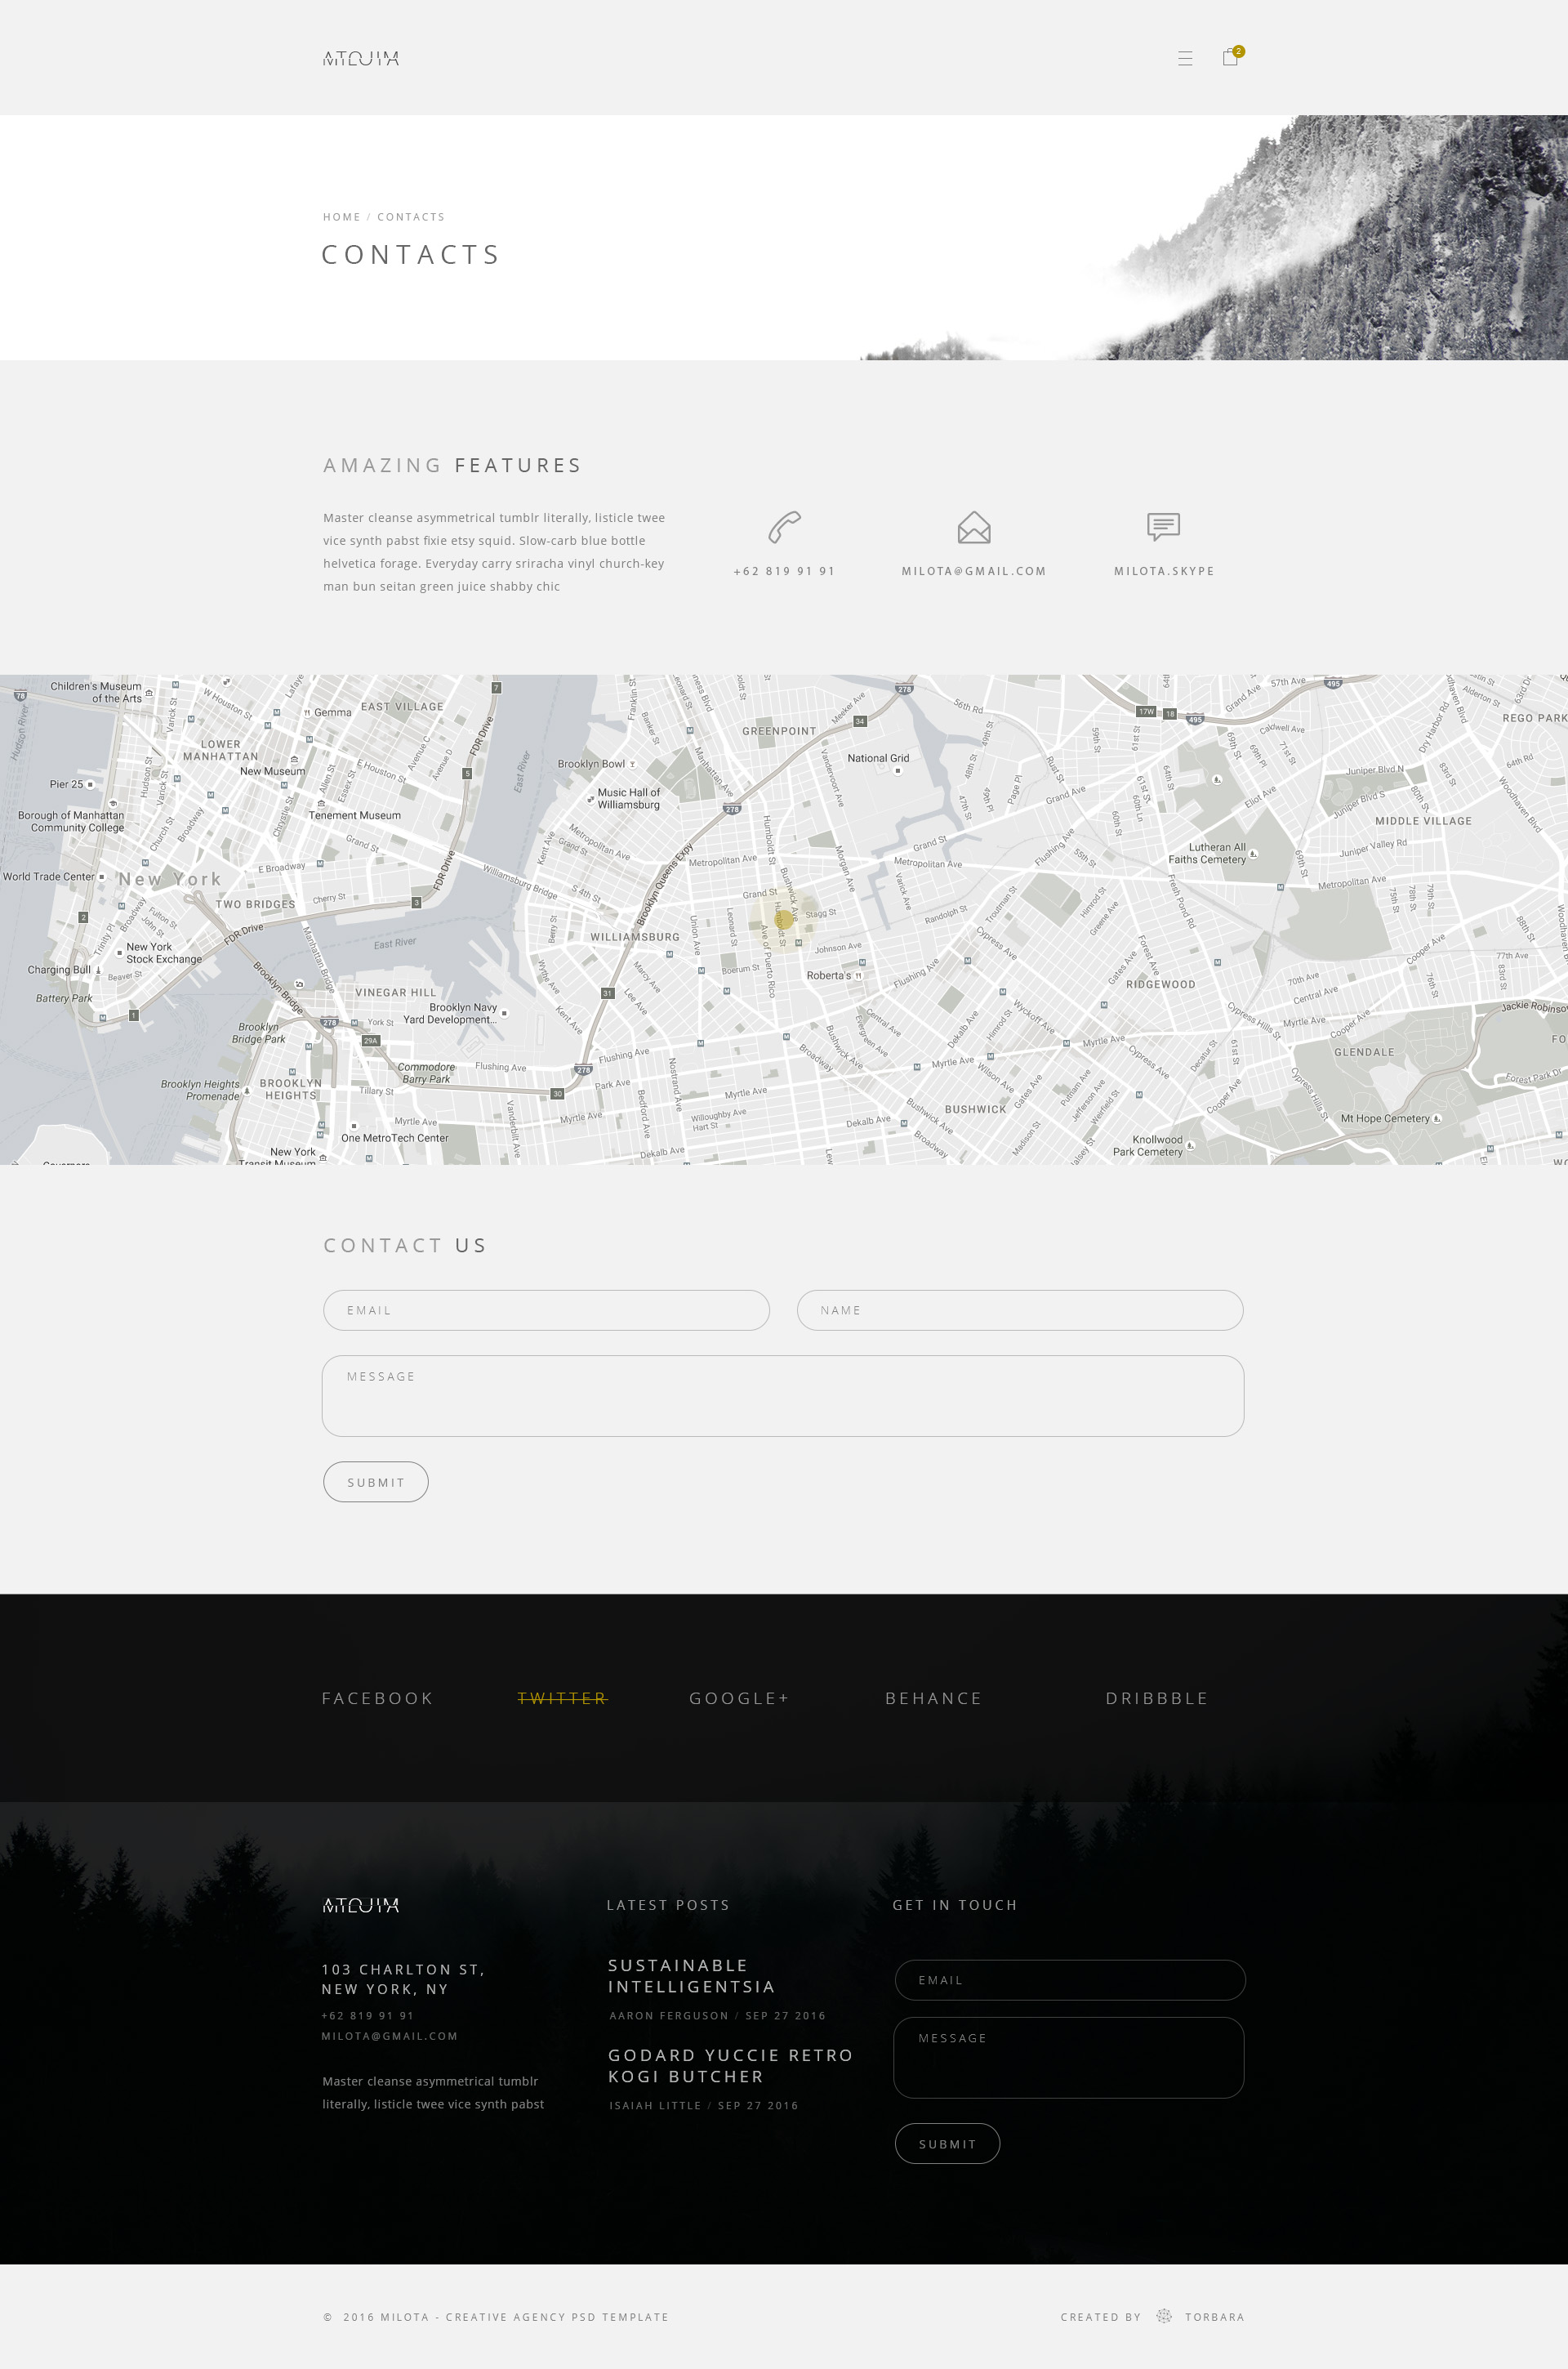This screenshot has width=1568, height=2369.
Task: Click the Contact Us Message textarea
Action: point(782,1396)
